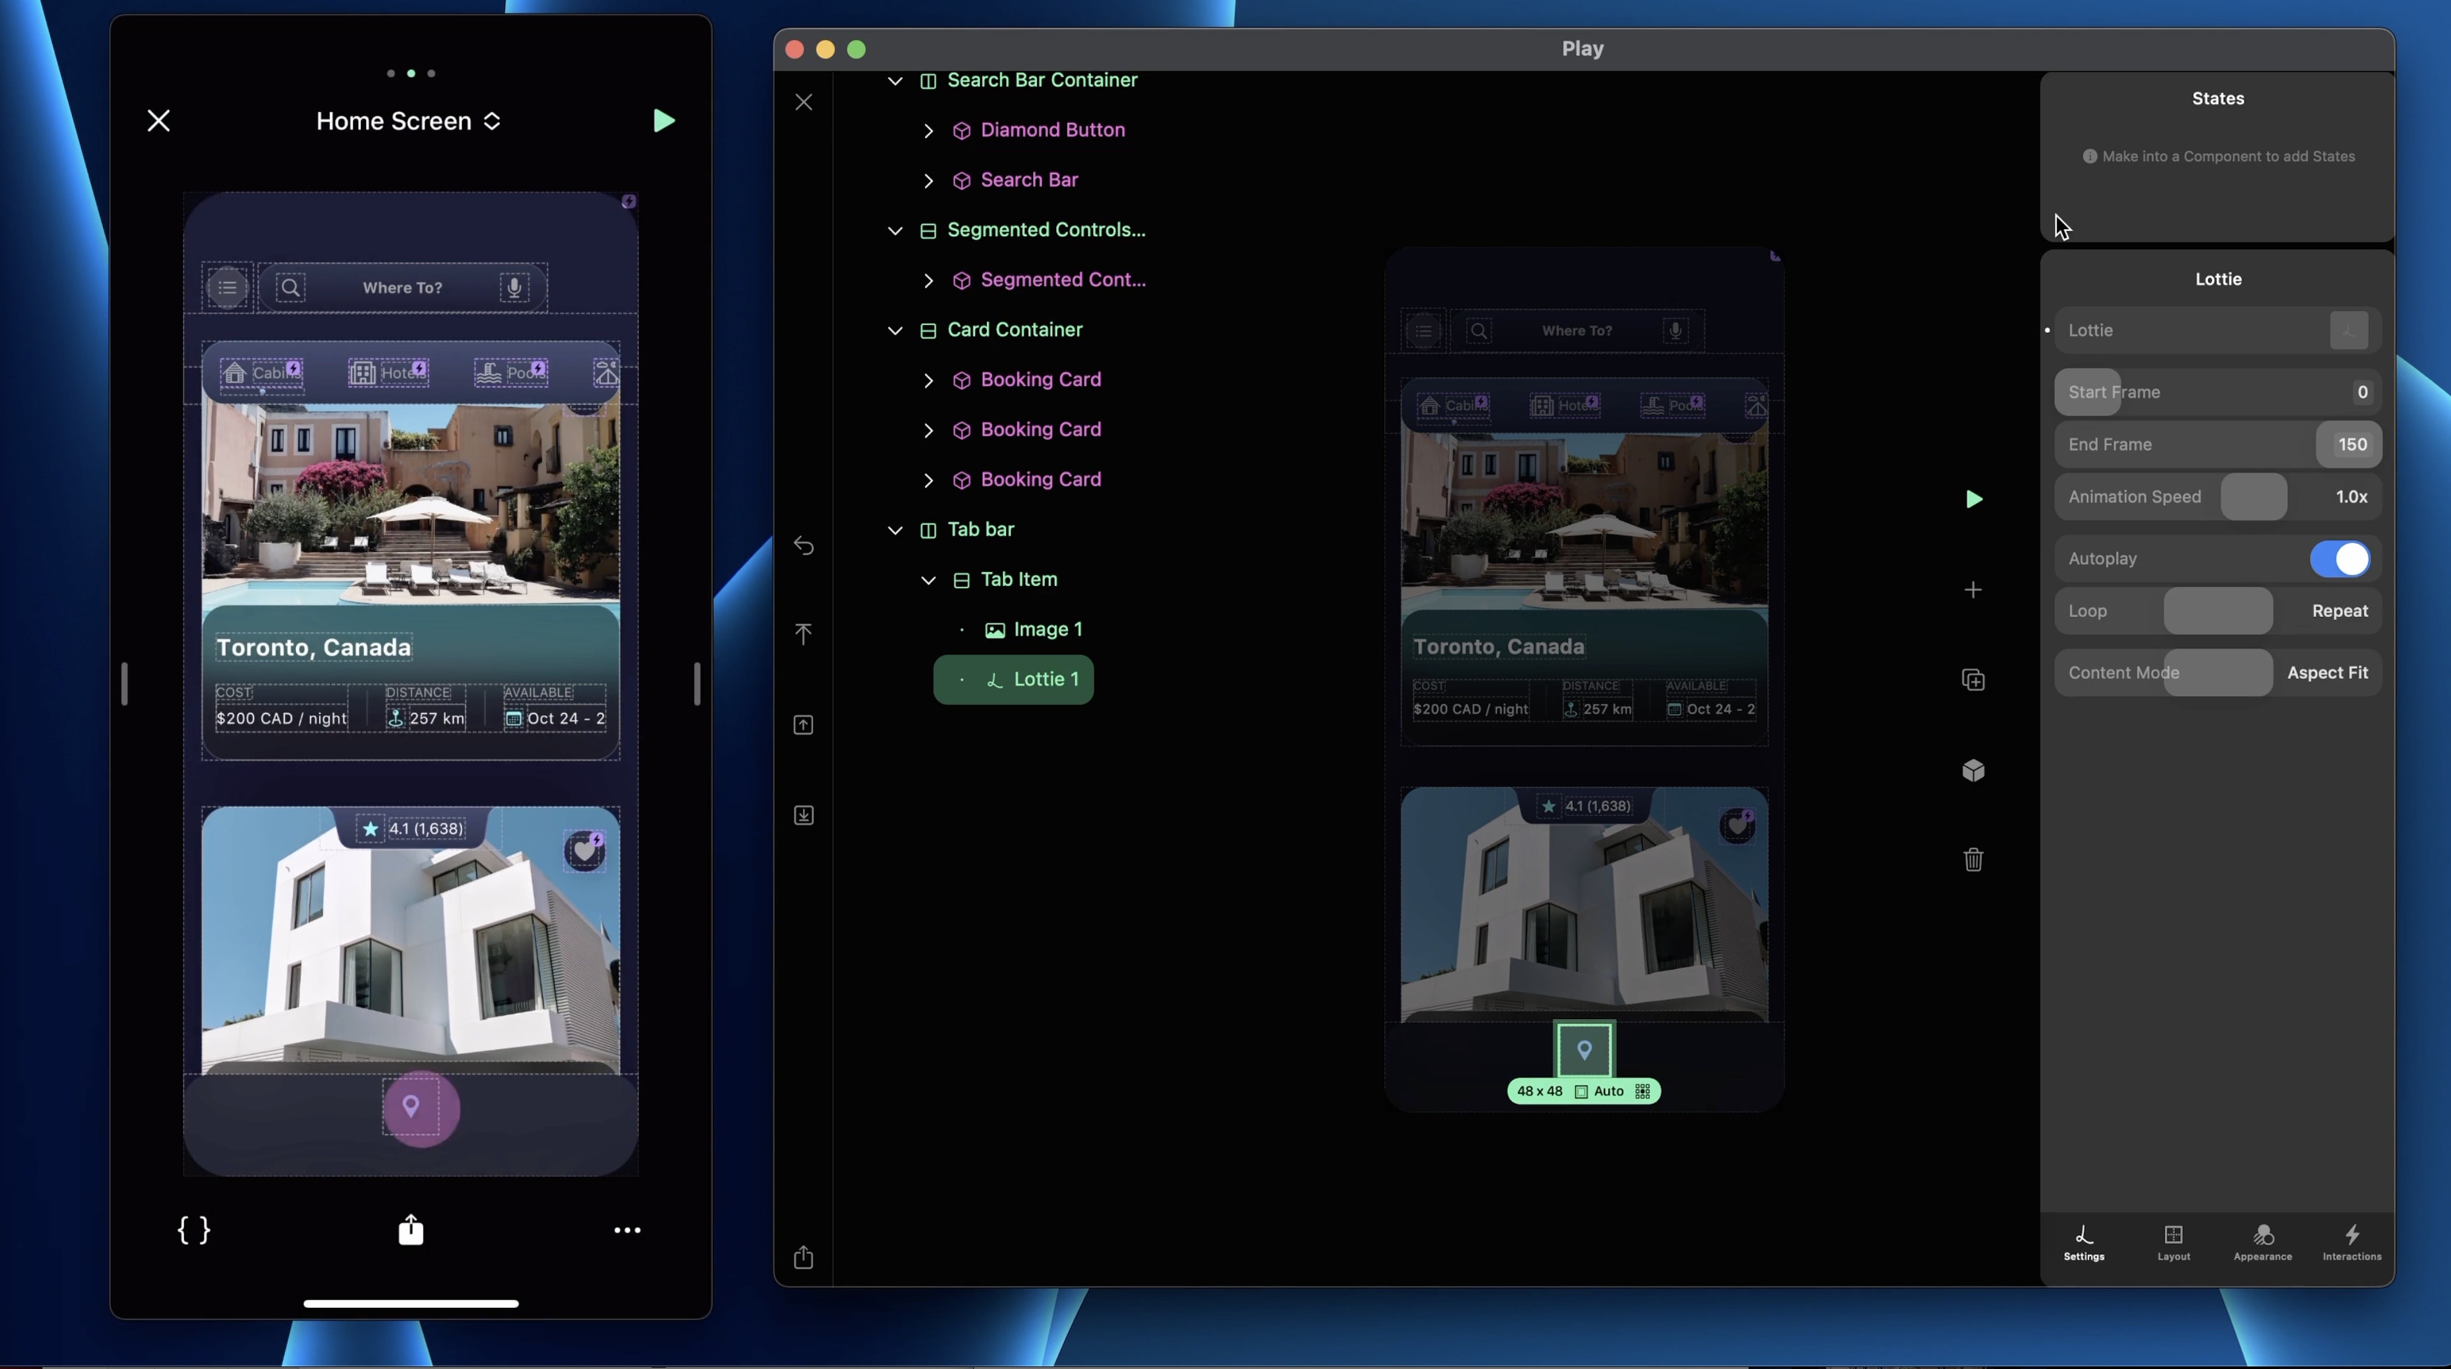Viewport: 2451px width, 1369px height.
Task: Click the green play preview button
Action: click(1974, 499)
